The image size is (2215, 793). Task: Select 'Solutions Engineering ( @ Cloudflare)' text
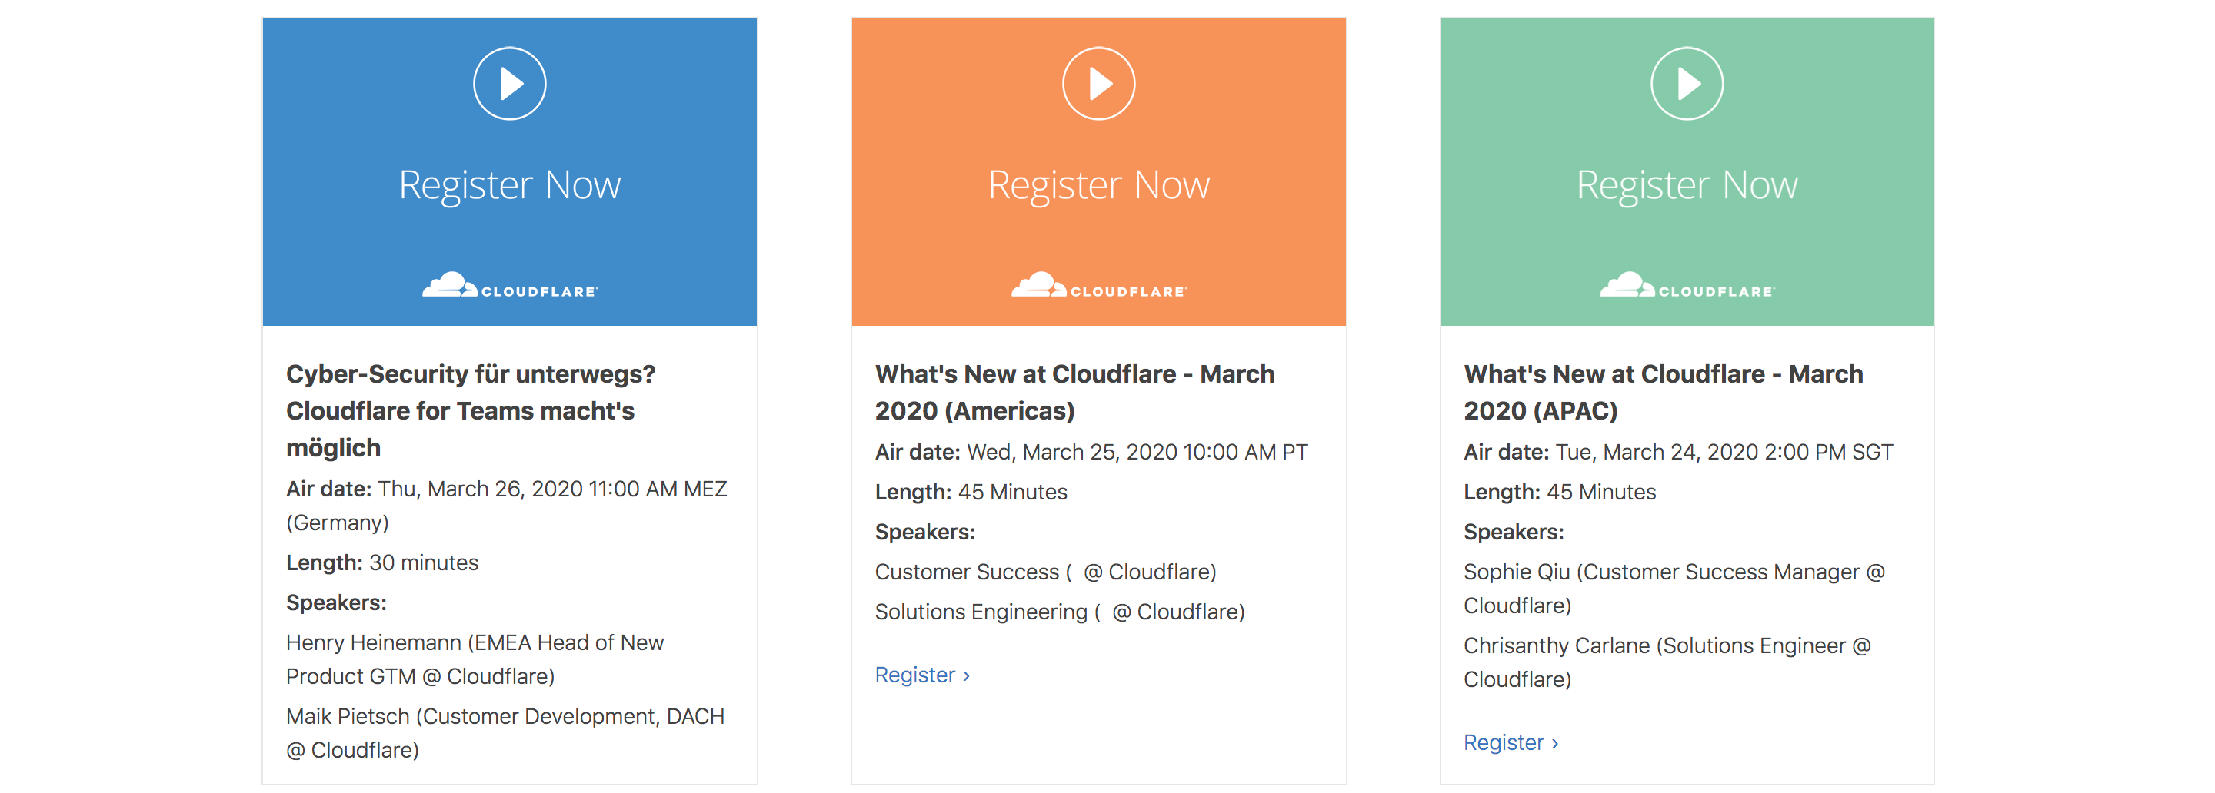[1059, 612]
